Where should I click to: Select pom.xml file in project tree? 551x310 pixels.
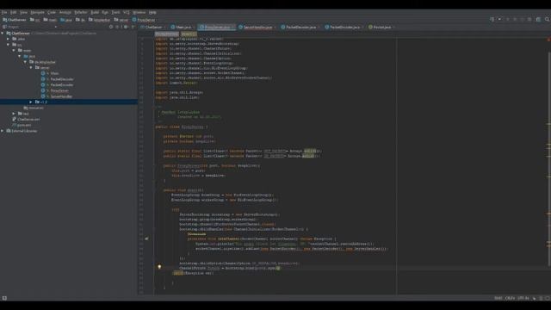(22, 125)
